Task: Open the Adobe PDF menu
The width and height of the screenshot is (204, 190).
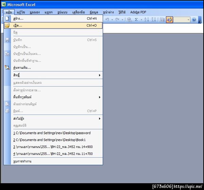Action: click(x=138, y=12)
